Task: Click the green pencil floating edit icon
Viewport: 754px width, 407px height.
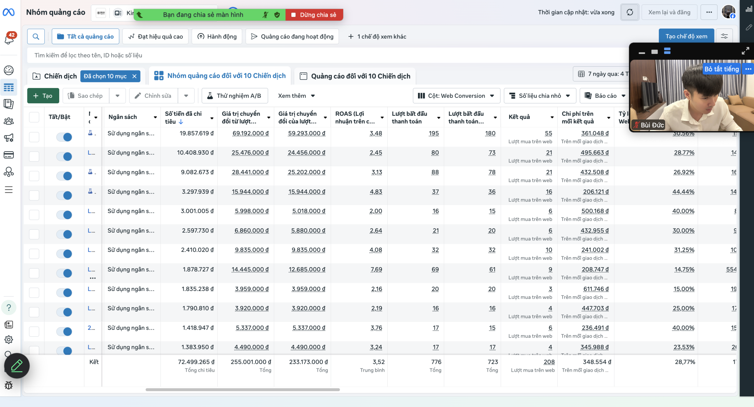Action: 17,365
